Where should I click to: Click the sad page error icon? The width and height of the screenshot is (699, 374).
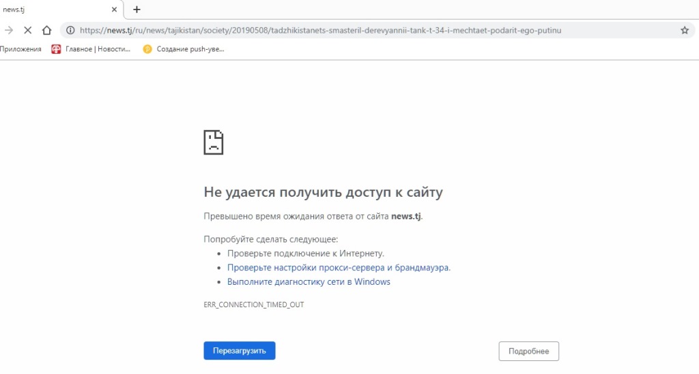214,142
